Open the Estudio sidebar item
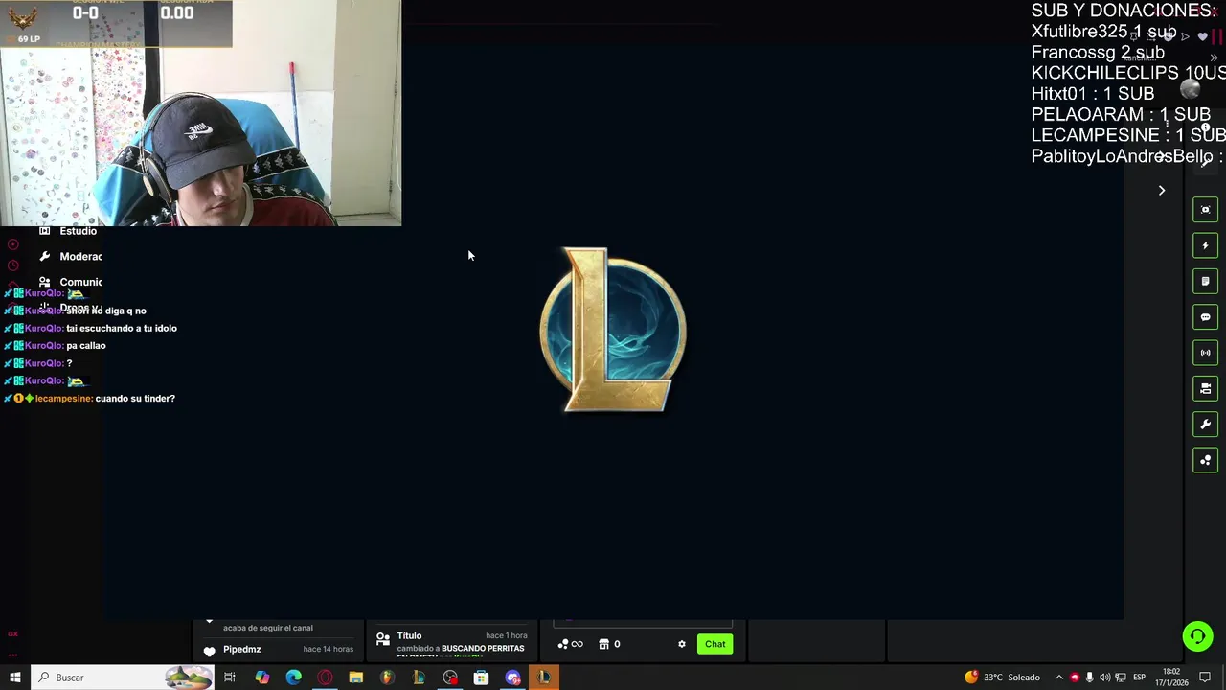The image size is (1226, 690). pos(69,231)
